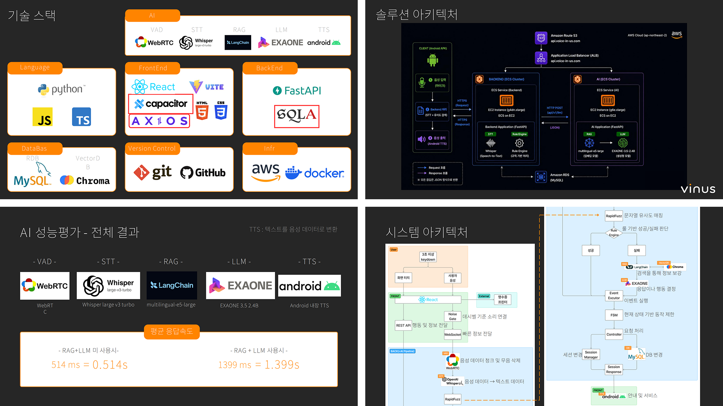Image resolution: width=723 pixels, height=406 pixels.
Task: Select the '영수증 프린터' external node
Action: (x=503, y=300)
